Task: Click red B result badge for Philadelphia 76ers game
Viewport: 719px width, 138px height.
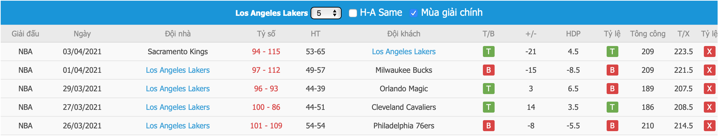Action: pyautogui.click(x=488, y=126)
